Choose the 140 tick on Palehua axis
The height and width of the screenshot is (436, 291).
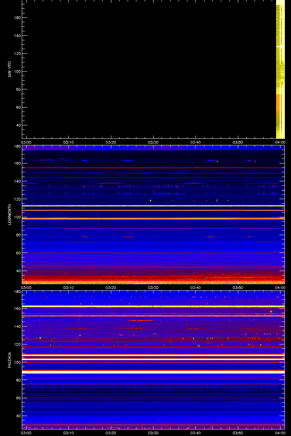pyautogui.click(x=18, y=326)
